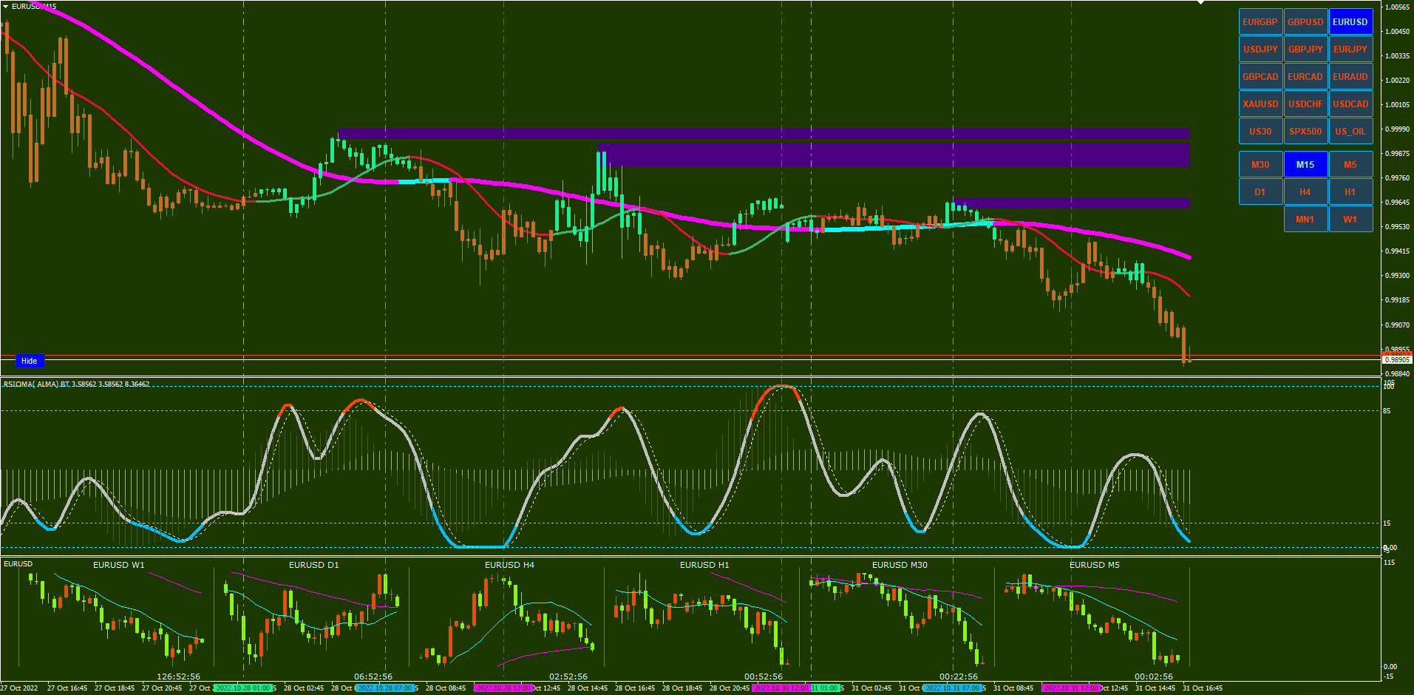Switch chart to GBPUSD symbol

(1305, 21)
